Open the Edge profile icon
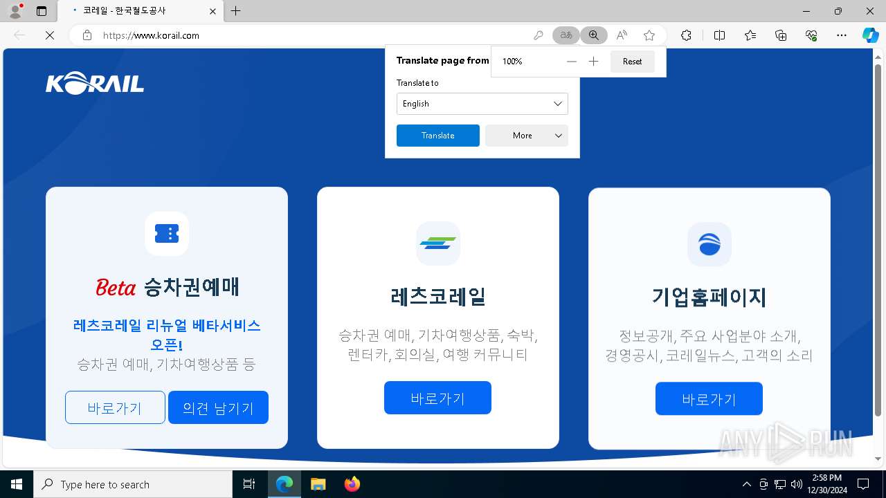 15,11
